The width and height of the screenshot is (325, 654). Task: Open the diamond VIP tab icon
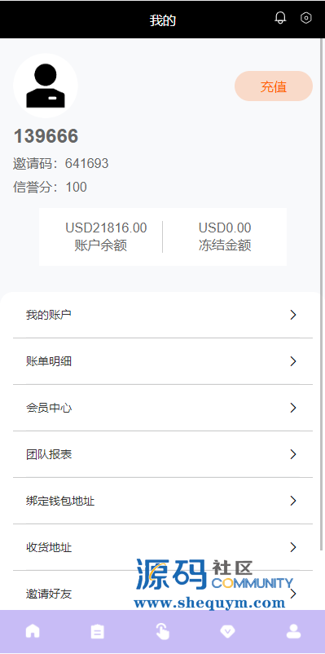pos(227,631)
